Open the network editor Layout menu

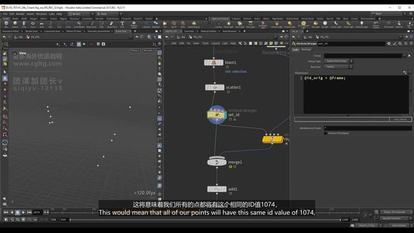215,43
